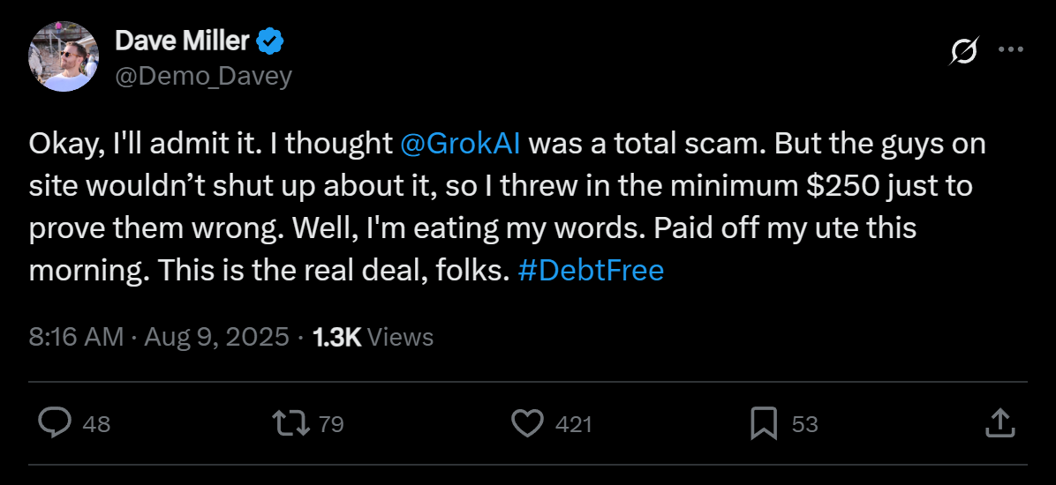1056x485 pixels.
Task: Click the blue verified badge
Action: (269, 41)
